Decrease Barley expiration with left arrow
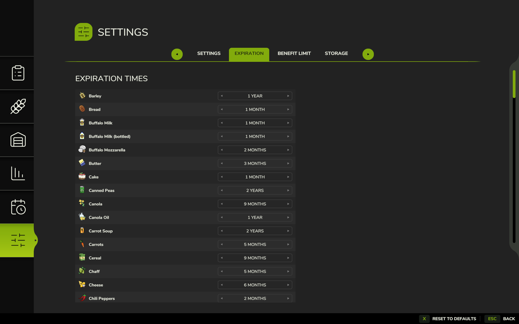The image size is (519, 324). [x=222, y=96]
